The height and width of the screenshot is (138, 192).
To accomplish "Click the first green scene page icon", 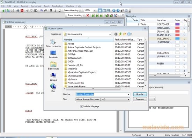I will [93, 15].
